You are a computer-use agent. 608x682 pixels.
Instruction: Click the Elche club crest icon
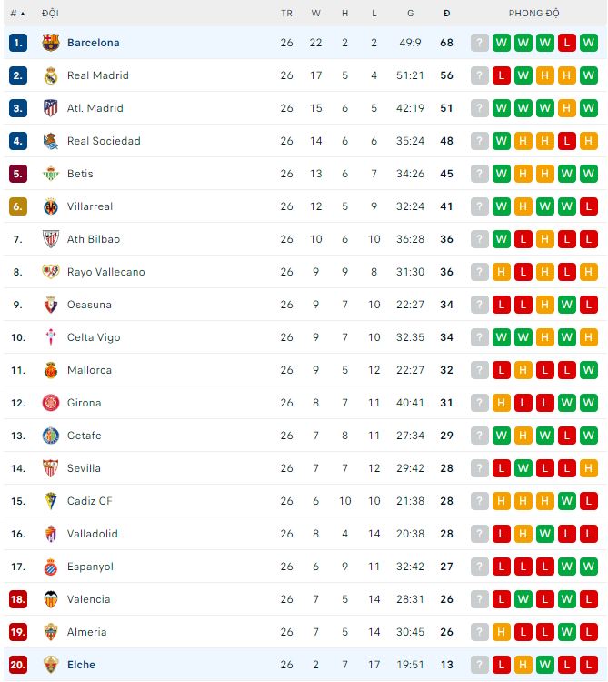51,665
